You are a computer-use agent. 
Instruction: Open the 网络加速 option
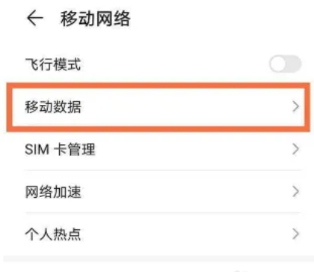pyautogui.click(x=158, y=192)
